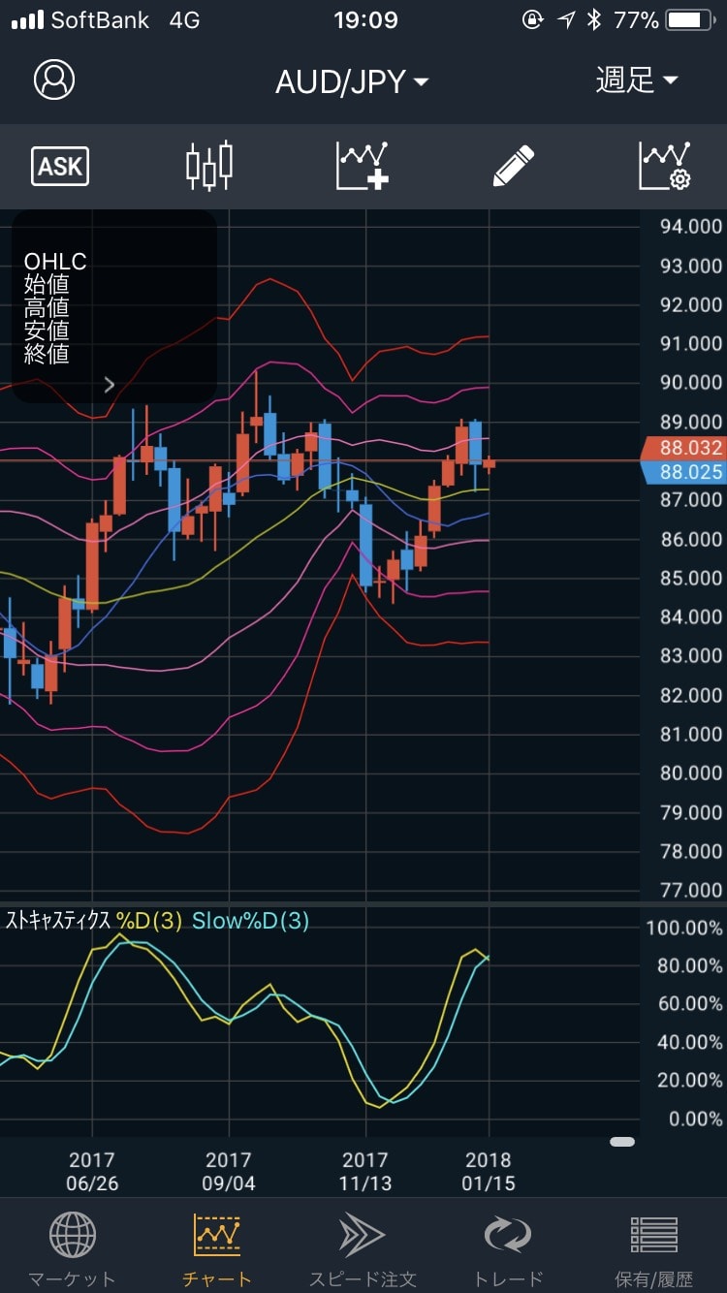Tap the ストキャスティクス %D(3) indicator label
This screenshot has height=1293, width=727.
click(94, 921)
